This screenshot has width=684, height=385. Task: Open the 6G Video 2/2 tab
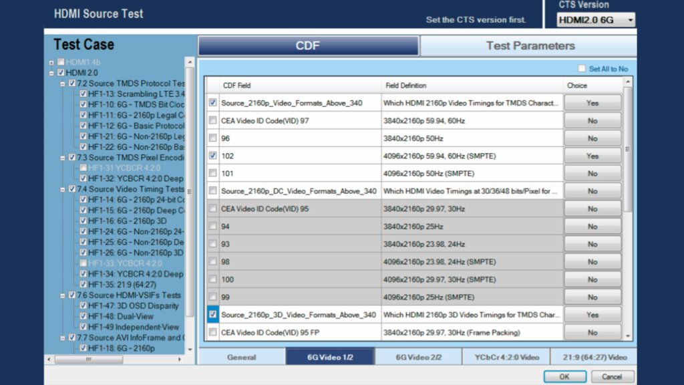pyautogui.click(x=418, y=357)
